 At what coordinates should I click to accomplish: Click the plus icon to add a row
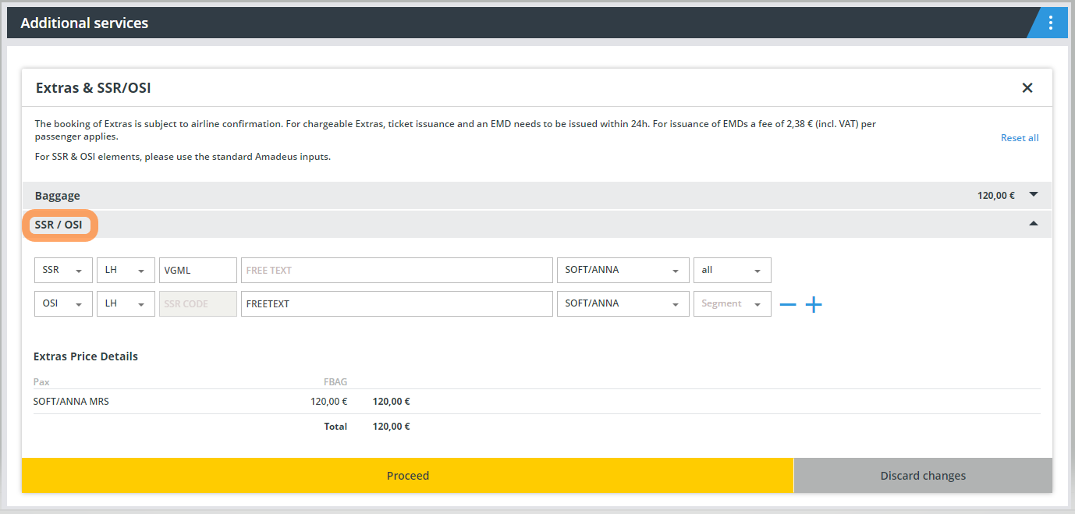(814, 304)
